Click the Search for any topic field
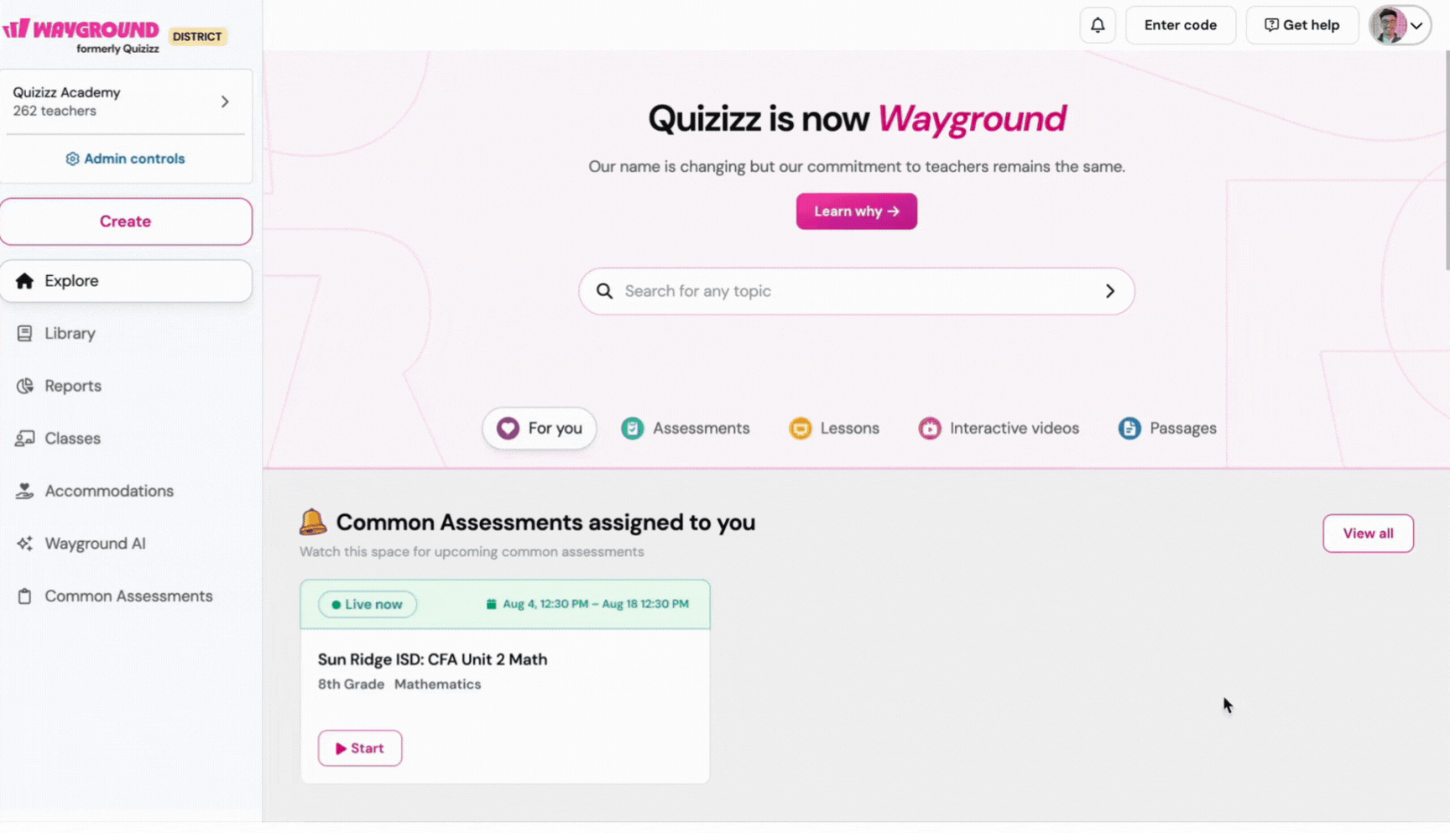Image resolution: width=1450 pixels, height=833 pixels. [857, 291]
